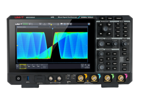Screen dimensions: 141x104
Task: Click the multipurpose X clear-cursor key
Action: 101,25
